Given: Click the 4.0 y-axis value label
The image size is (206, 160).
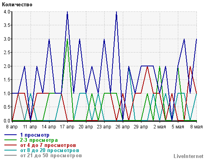Looking at the screenshot, I should pos(7,12).
